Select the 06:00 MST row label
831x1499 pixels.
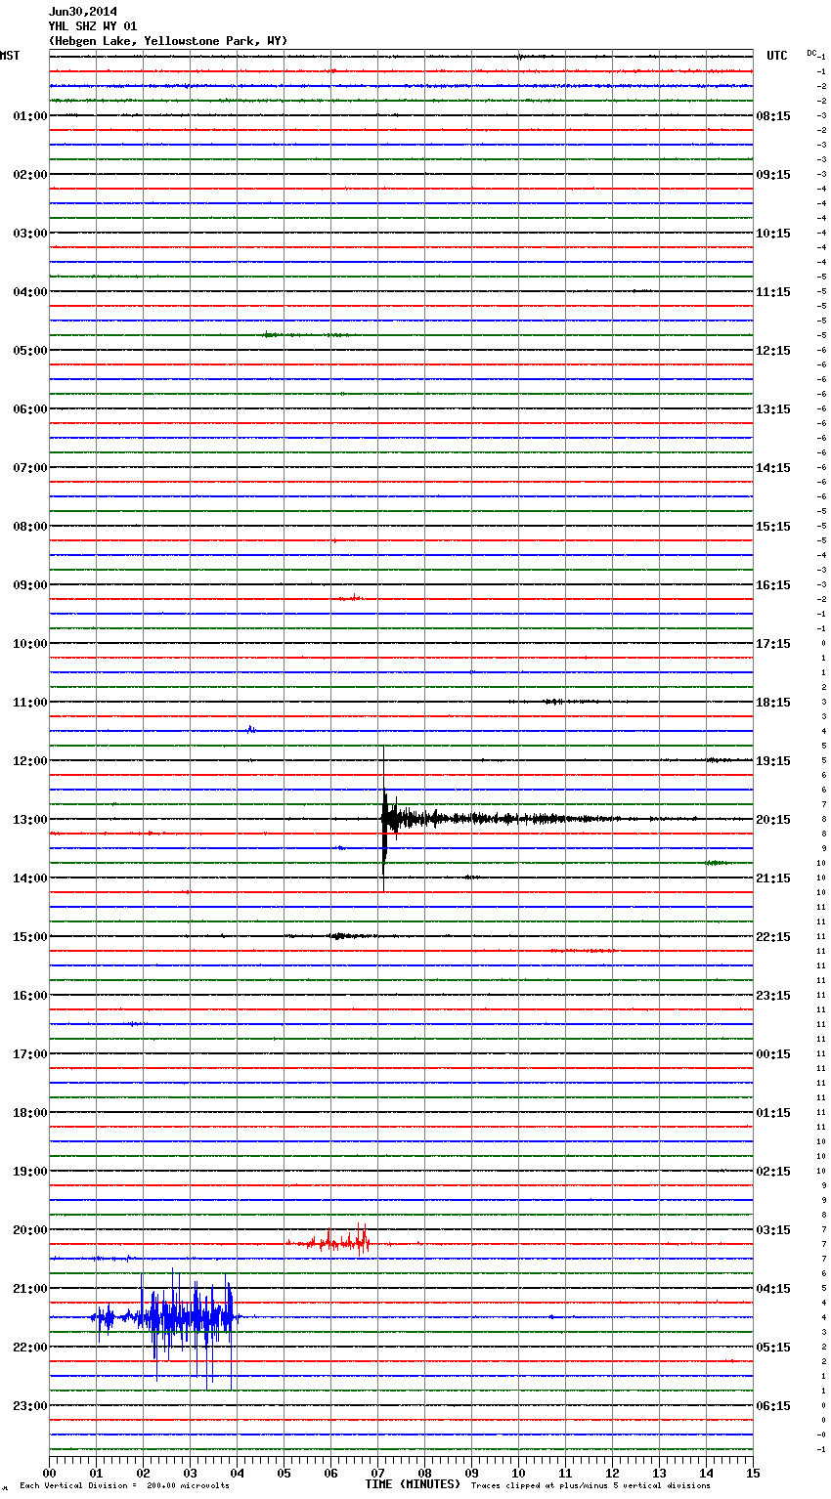[x=30, y=409]
